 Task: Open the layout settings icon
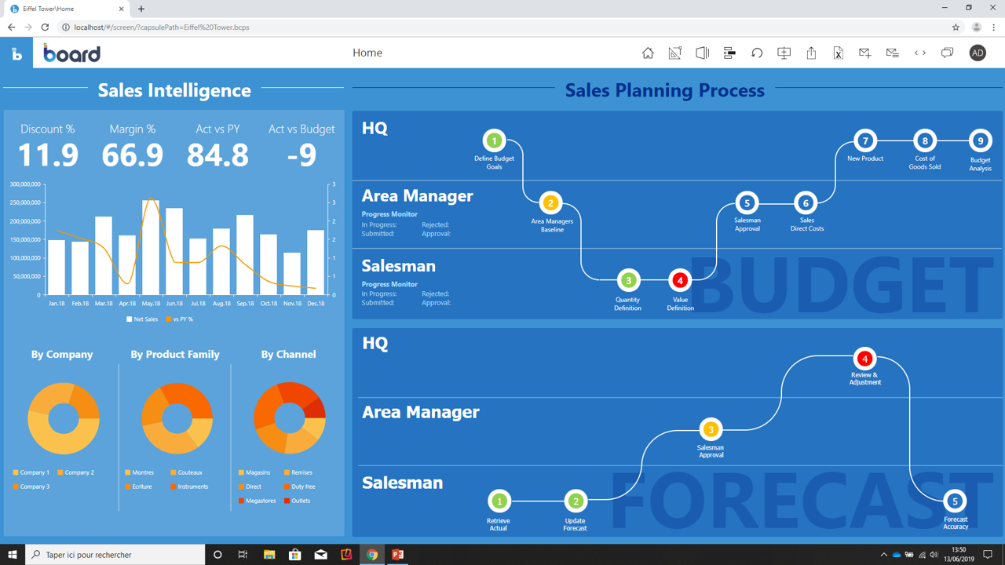729,53
